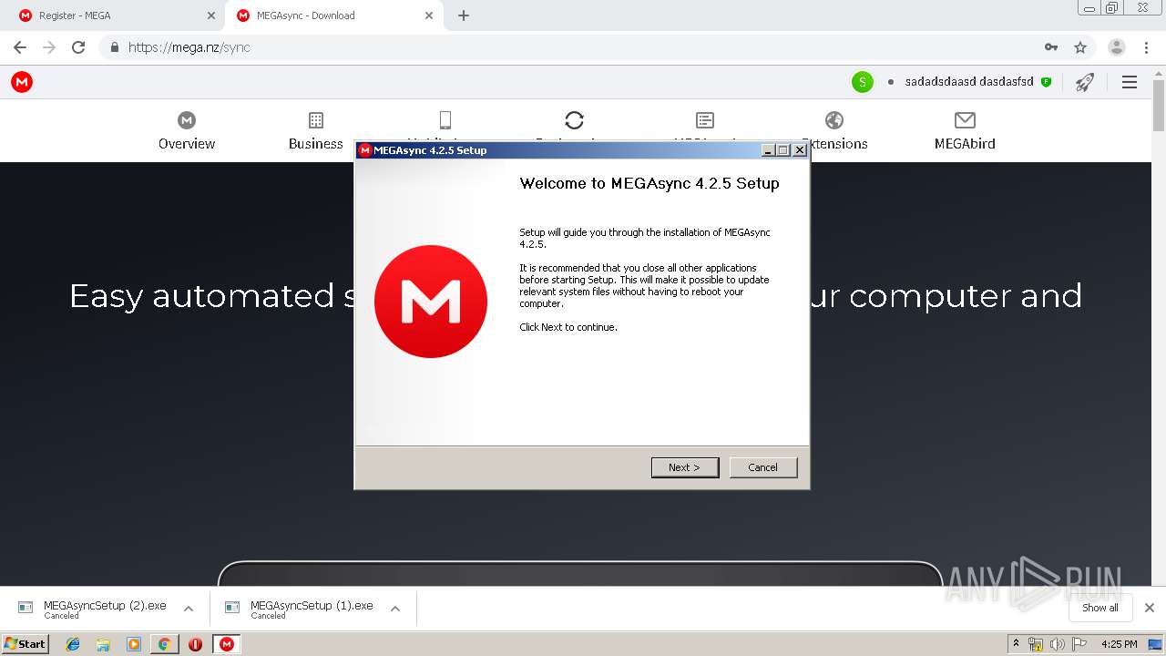Click the sadadsdaasd dasdasfsd account name
Image resolution: width=1166 pixels, height=656 pixels.
(969, 82)
